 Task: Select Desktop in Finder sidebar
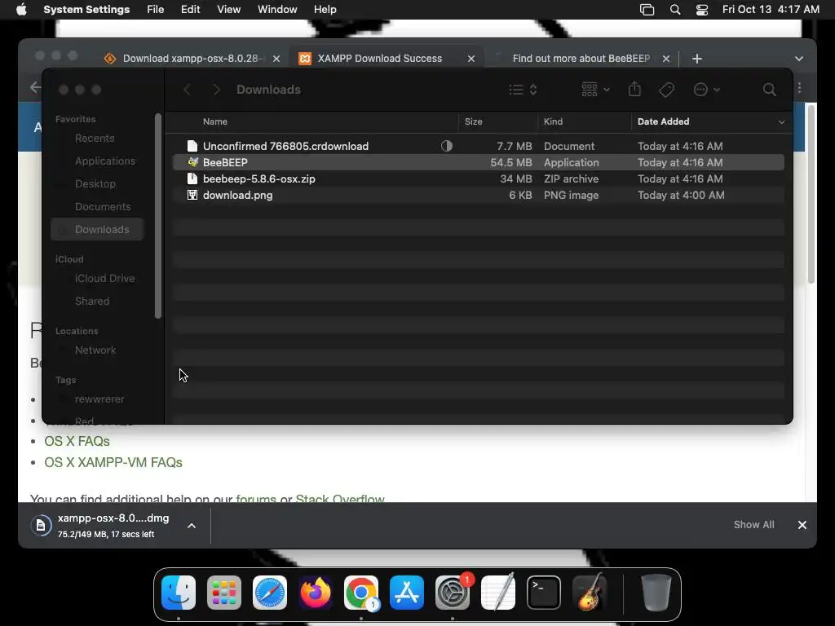pyautogui.click(x=97, y=184)
